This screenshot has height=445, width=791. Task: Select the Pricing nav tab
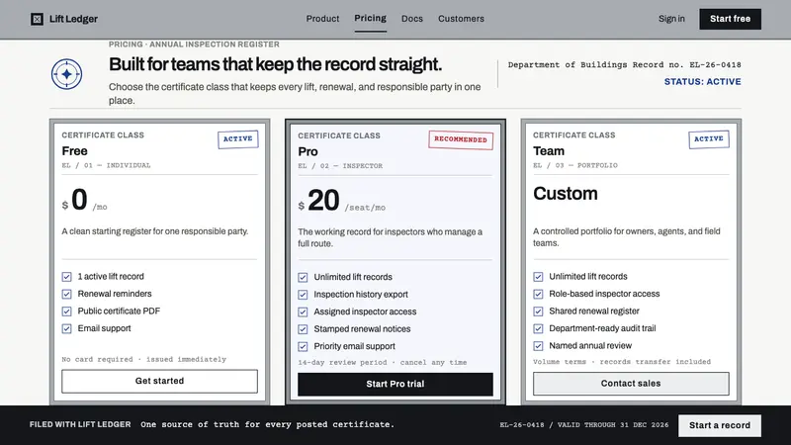tap(370, 18)
